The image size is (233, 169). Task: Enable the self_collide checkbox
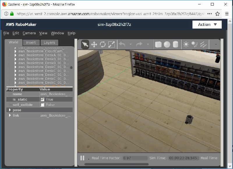pyautogui.click(x=43, y=105)
